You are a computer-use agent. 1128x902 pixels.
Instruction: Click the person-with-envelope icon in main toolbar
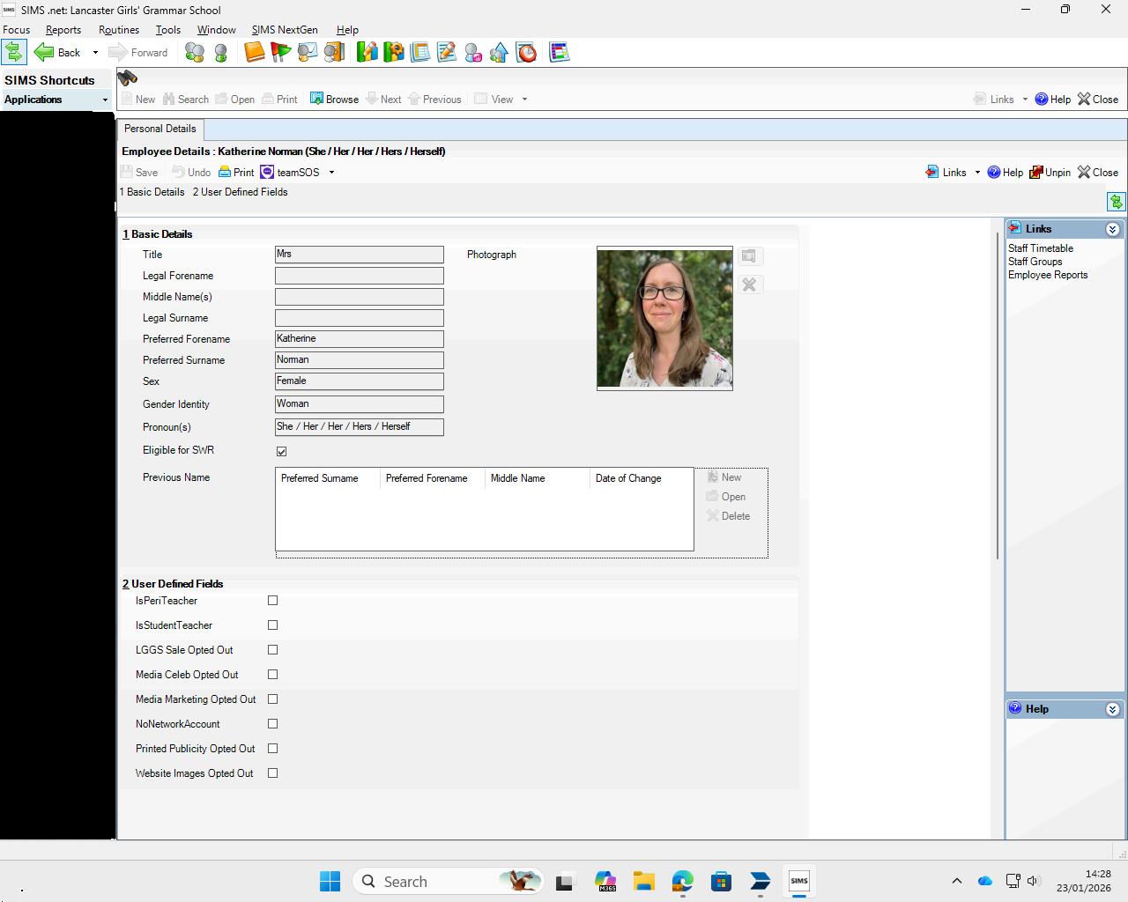pos(307,53)
